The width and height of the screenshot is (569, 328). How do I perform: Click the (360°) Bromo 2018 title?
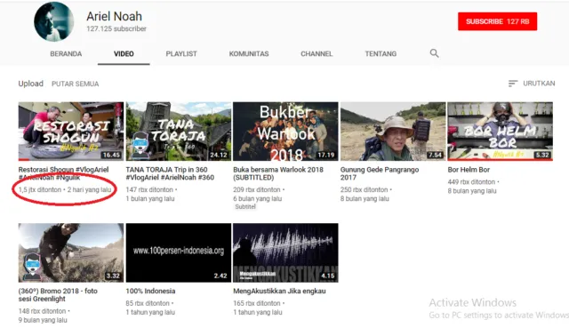pos(58,294)
